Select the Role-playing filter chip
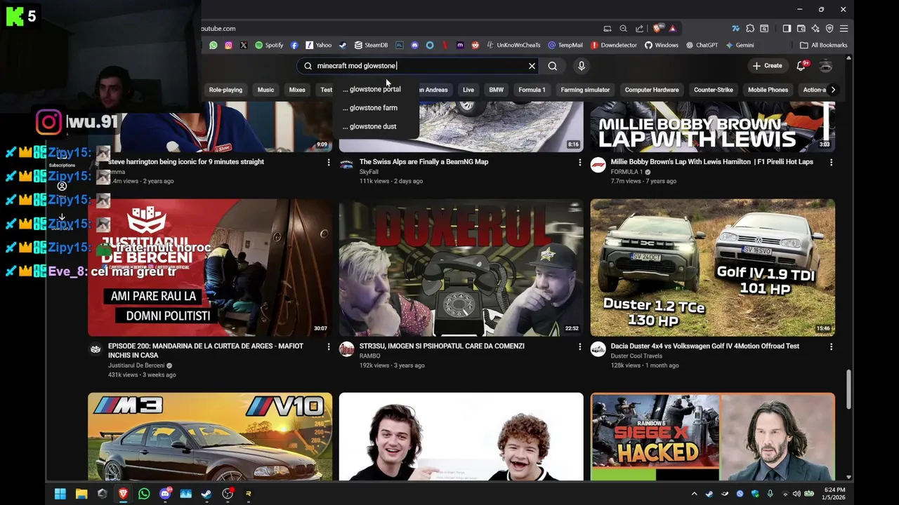The image size is (899, 505). point(225,90)
